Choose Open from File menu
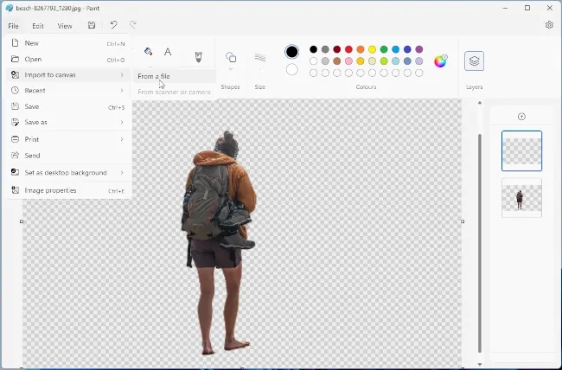This screenshot has height=370, width=562. (x=68, y=59)
